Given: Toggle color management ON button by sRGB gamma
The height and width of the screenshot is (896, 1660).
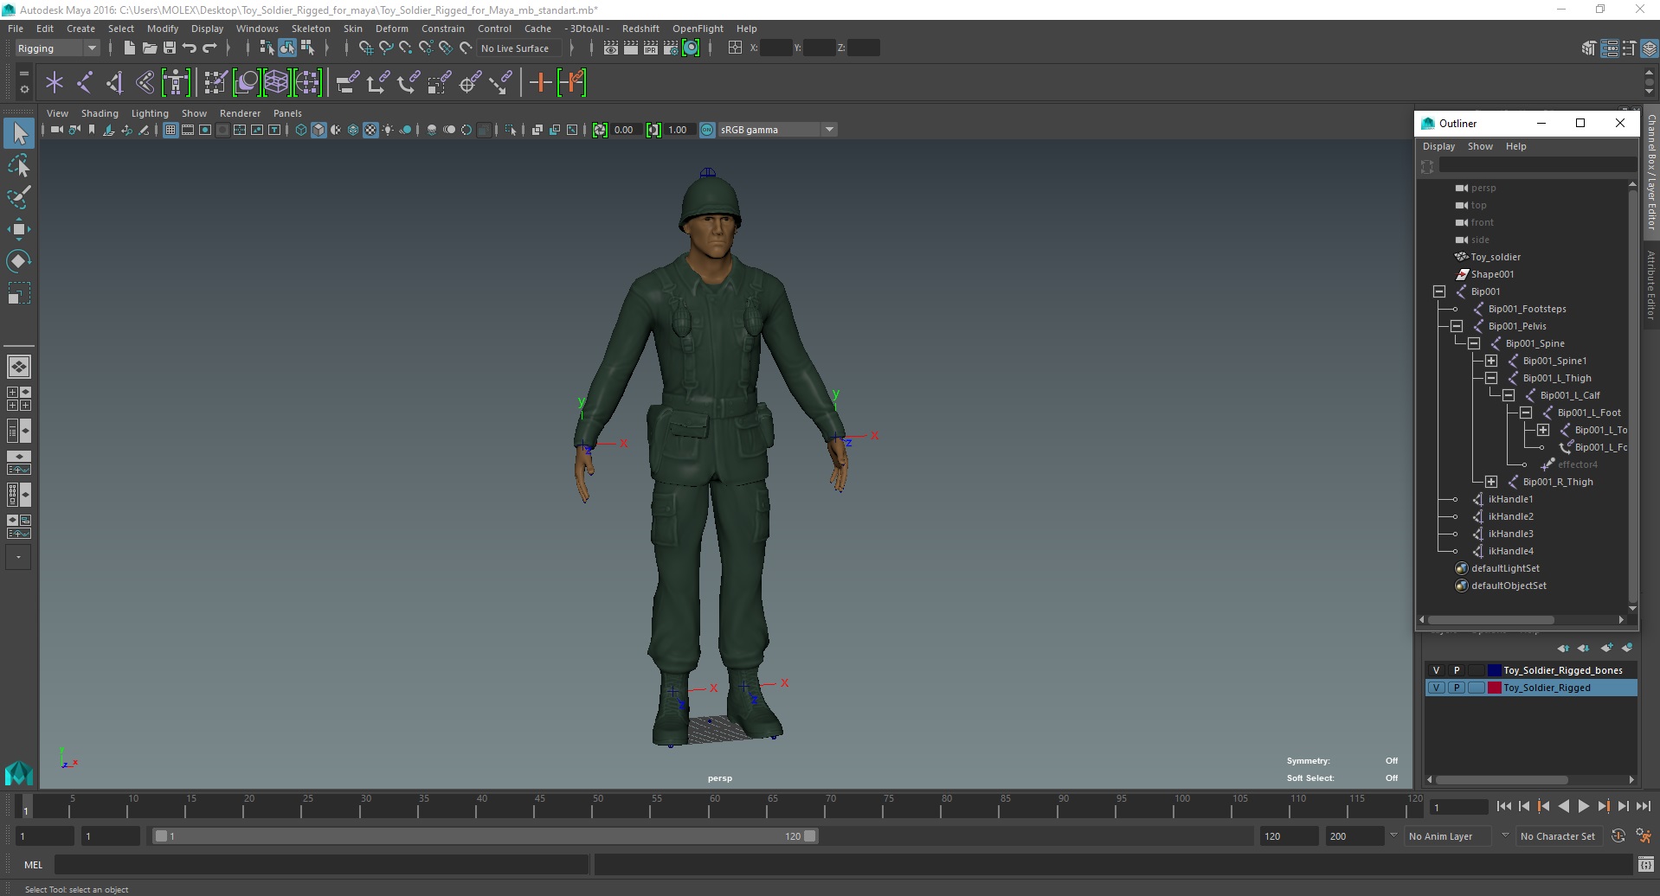Looking at the screenshot, I should click(x=707, y=130).
